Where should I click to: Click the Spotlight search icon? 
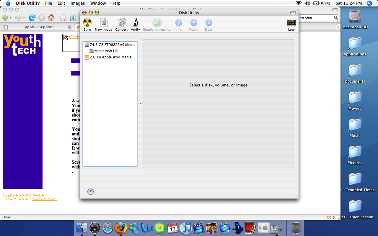[x=369, y=3]
